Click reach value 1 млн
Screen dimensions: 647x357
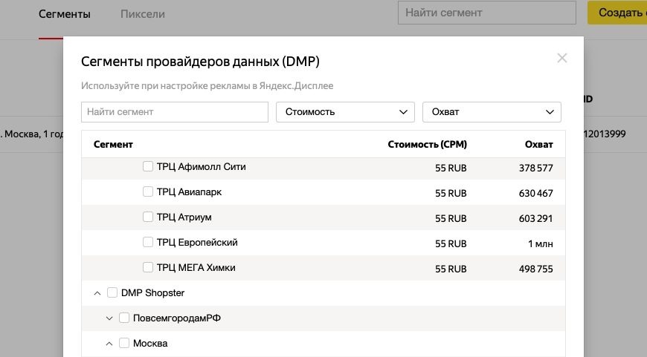(540, 243)
